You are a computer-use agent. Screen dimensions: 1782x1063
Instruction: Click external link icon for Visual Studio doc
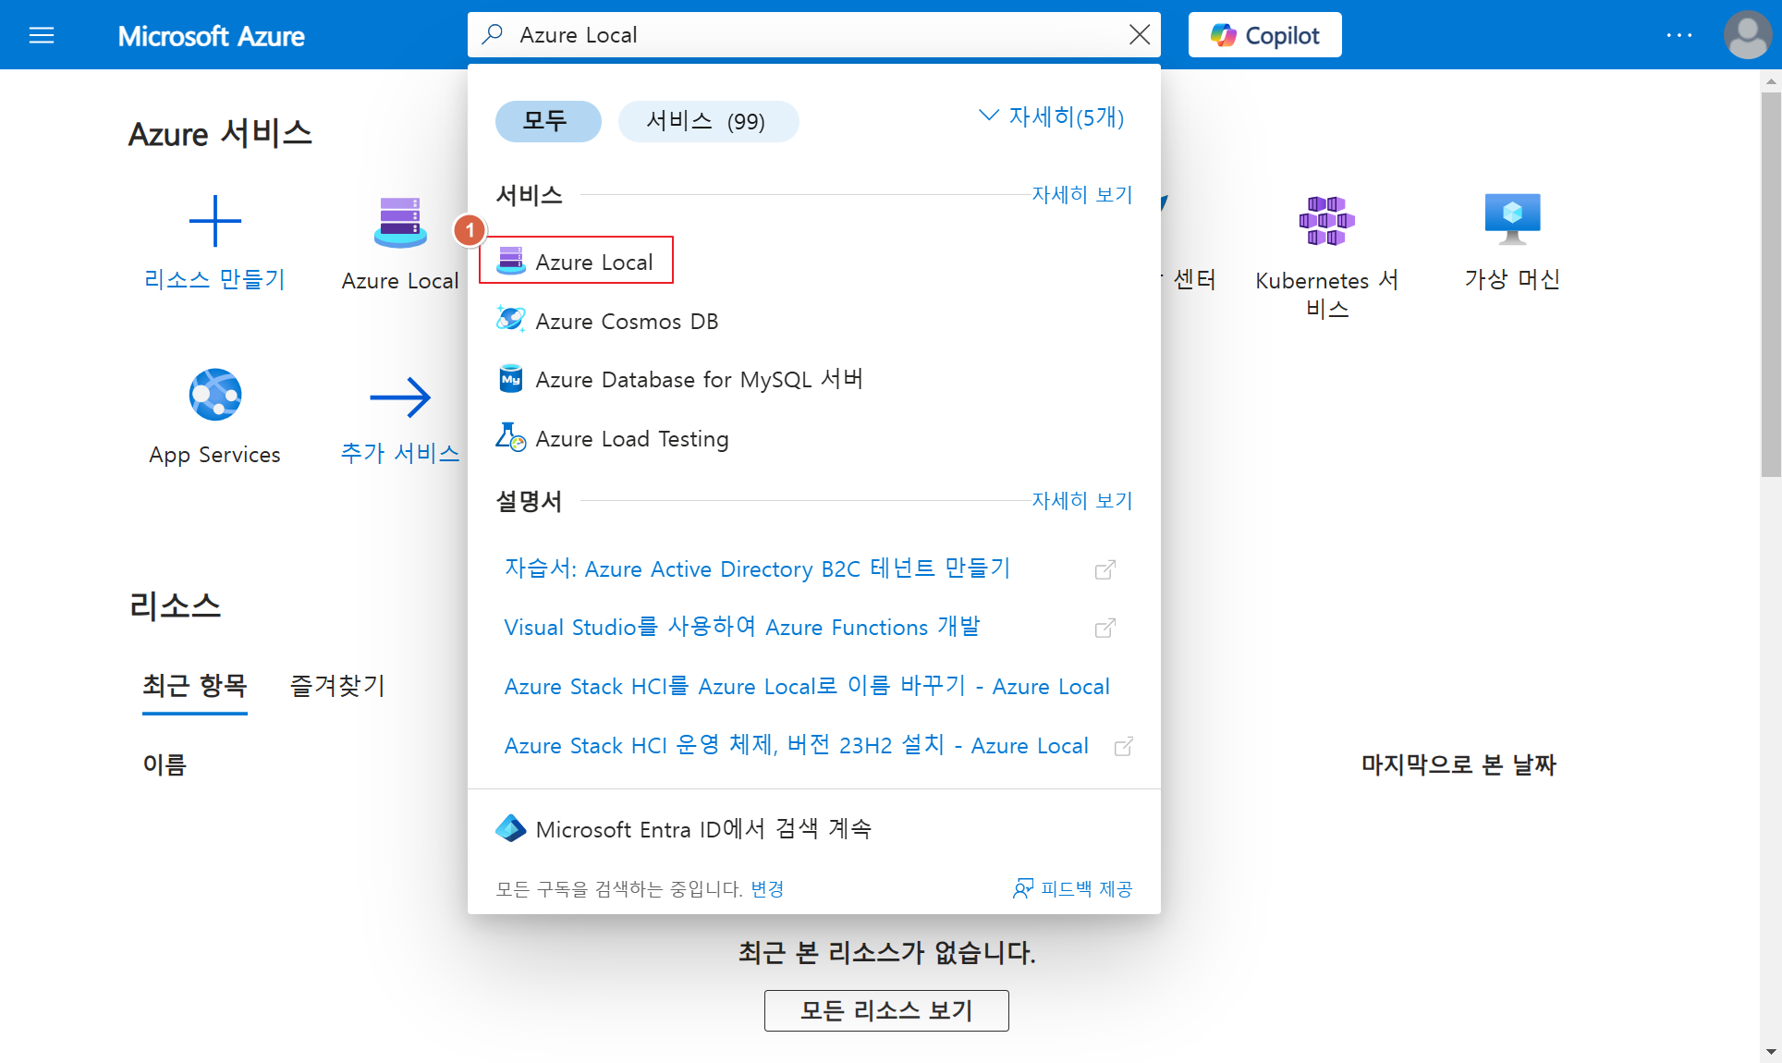1105,629
